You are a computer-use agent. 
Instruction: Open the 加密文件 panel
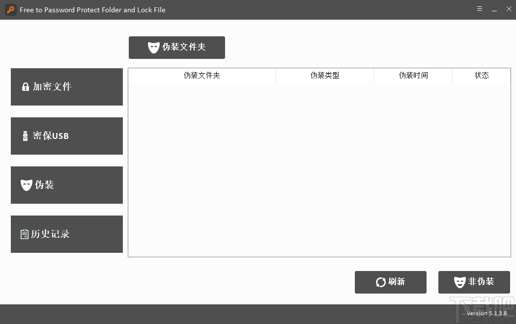coord(66,87)
